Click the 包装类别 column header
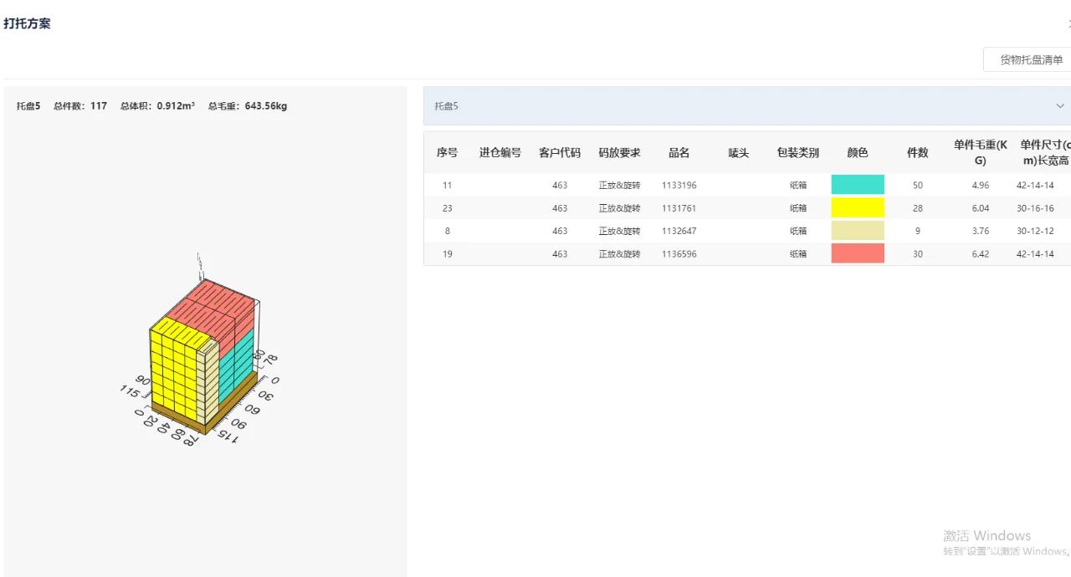1071x577 pixels. (798, 153)
